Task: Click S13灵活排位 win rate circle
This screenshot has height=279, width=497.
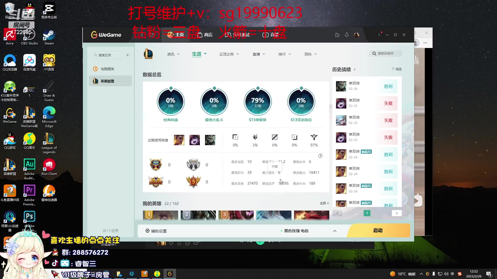Action: (x=301, y=102)
